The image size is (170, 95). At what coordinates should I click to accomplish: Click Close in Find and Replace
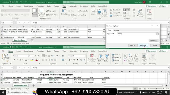click(155, 45)
